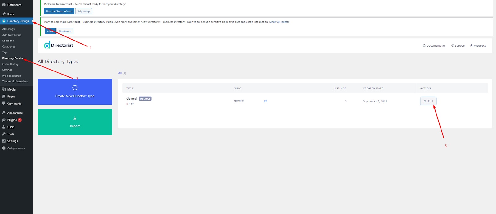Click Edit button for General directory
This screenshot has height=214, width=496.
(x=428, y=101)
